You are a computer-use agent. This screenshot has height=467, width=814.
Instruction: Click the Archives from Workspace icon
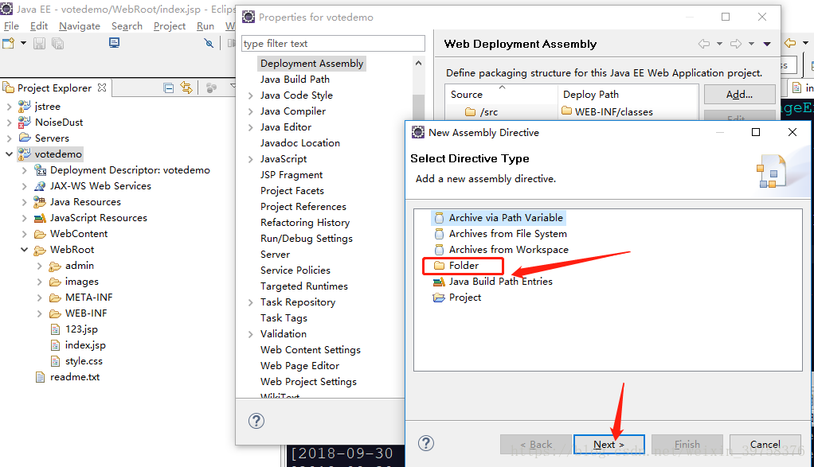439,250
